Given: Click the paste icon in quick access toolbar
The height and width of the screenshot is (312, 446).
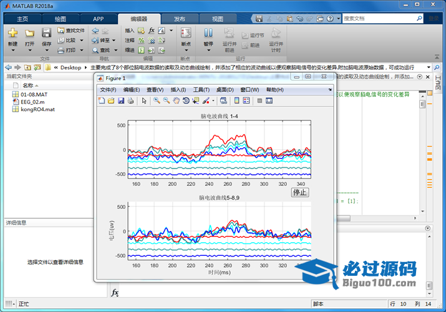Looking at the screenshot, I should [289, 19].
